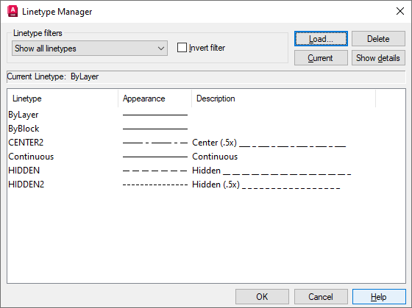Viewport: 412px width, 308px height.
Task: Enable the Invert filter checkbox
Action: pyautogui.click(x=182, y=48)
